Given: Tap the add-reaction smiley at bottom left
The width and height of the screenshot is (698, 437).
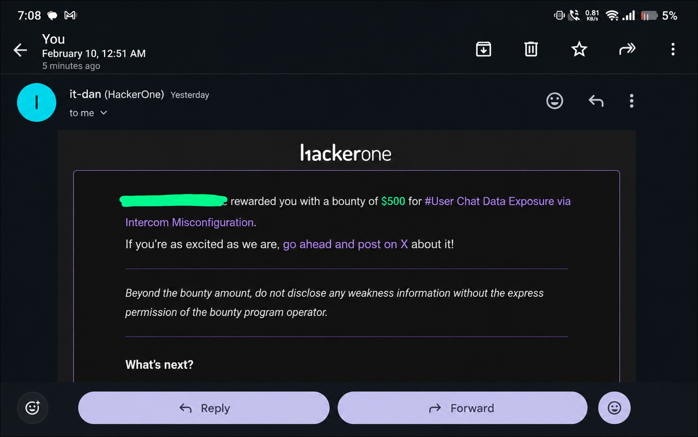Looking at the screenshot, I should pos(33,408).
